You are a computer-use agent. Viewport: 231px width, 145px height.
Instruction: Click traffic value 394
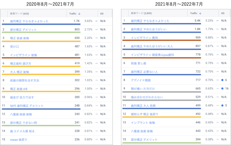click(198, 139)
